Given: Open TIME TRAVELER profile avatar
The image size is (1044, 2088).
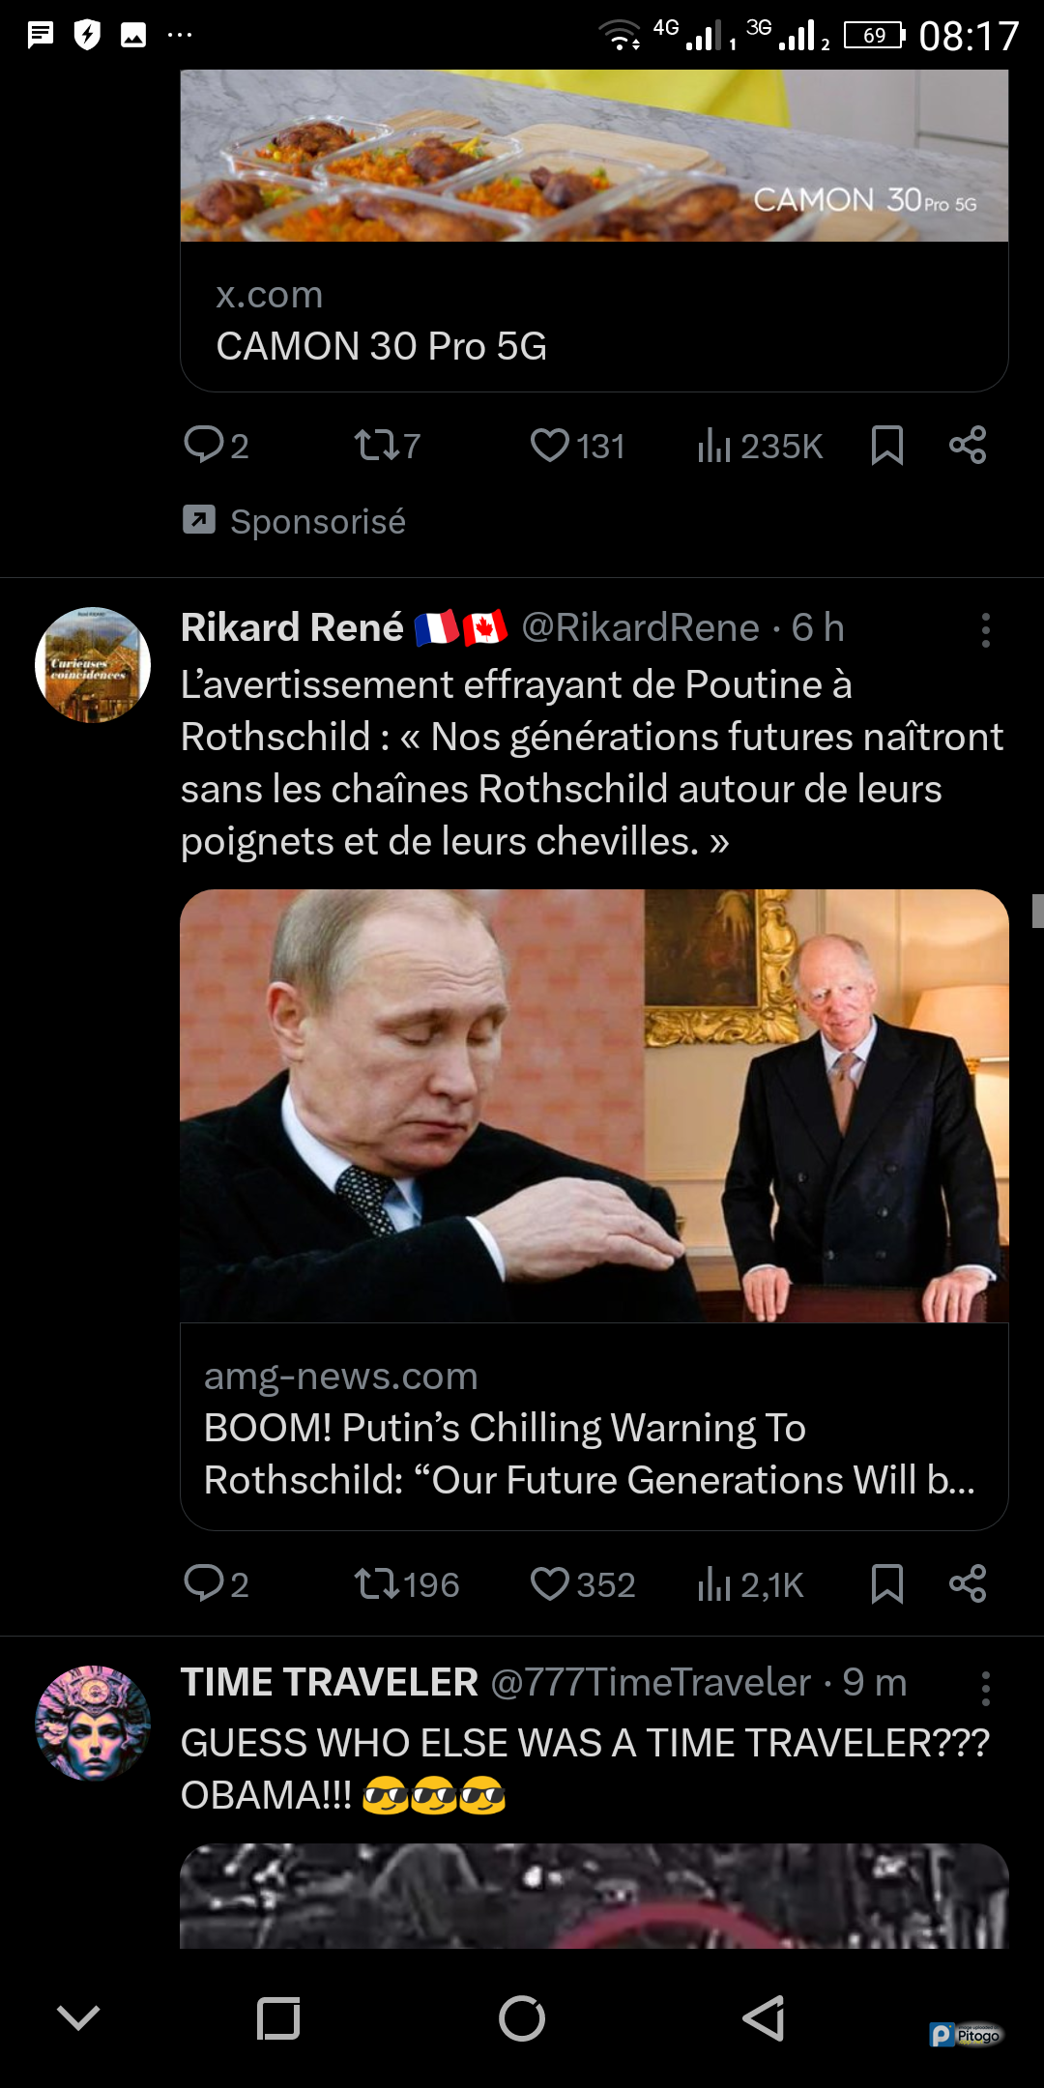Looking at the screenshot, I should pyautogui.click(x=93, y=1724).
